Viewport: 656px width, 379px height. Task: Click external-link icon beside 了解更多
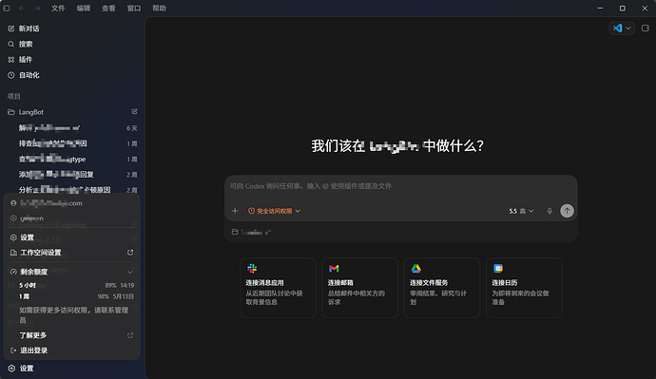(x=130, y=335)
